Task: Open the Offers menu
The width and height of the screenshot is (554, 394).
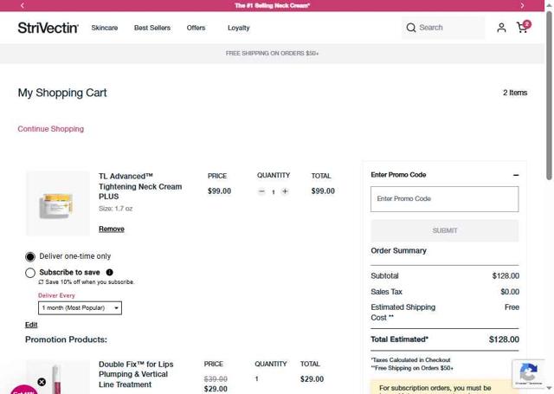Action: [196, 28]
